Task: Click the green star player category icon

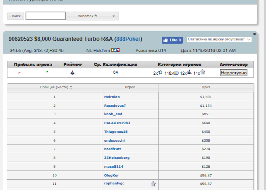Action: coord(160,72)
